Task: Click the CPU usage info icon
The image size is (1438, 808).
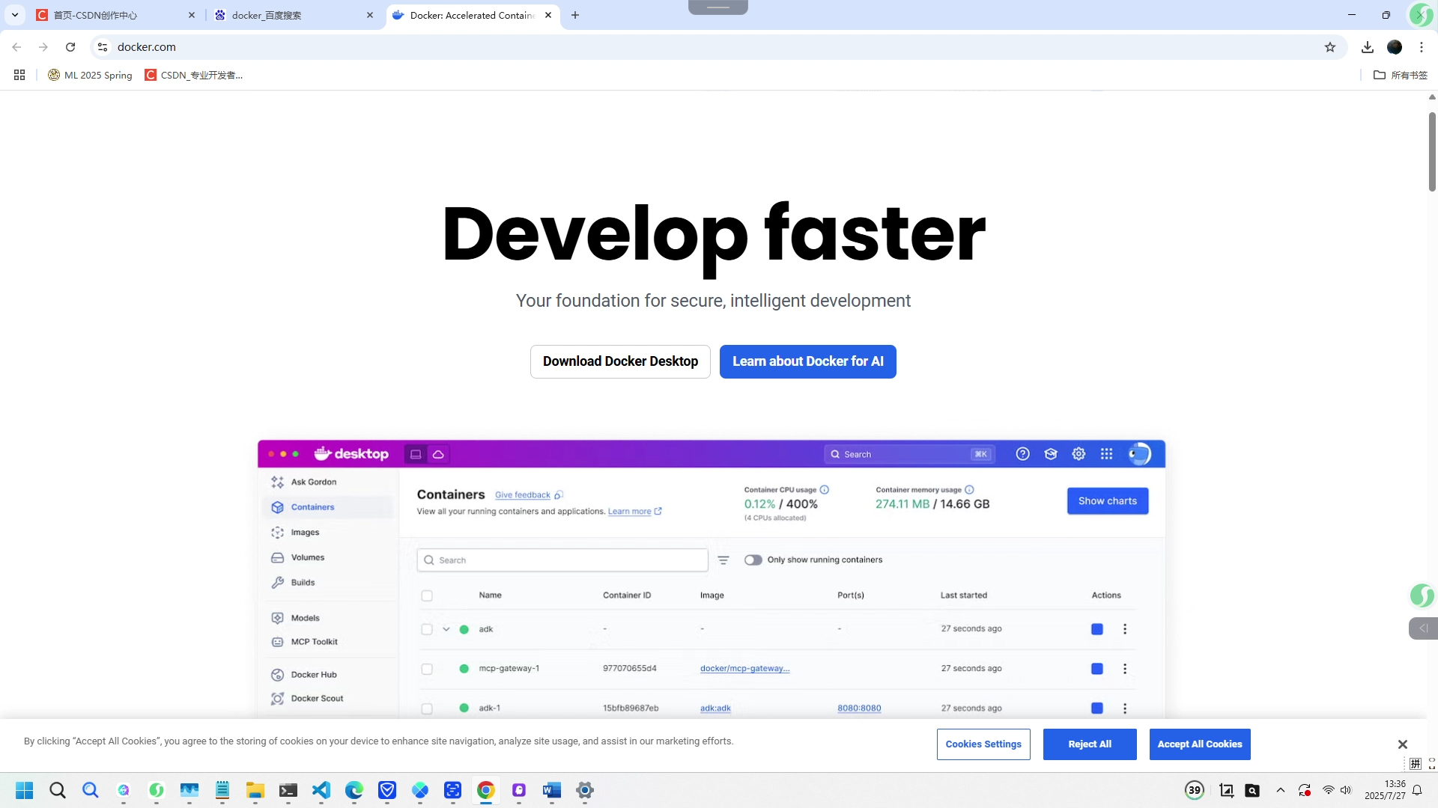Action: [825, 490]
